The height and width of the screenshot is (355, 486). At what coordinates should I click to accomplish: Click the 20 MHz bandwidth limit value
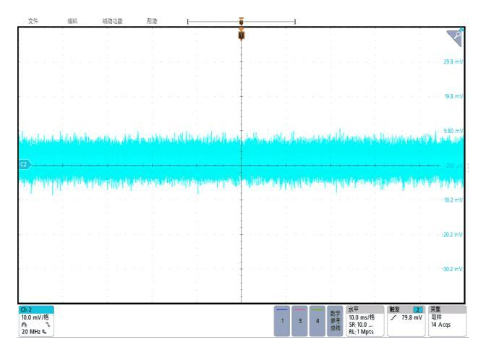pos(30,332)
